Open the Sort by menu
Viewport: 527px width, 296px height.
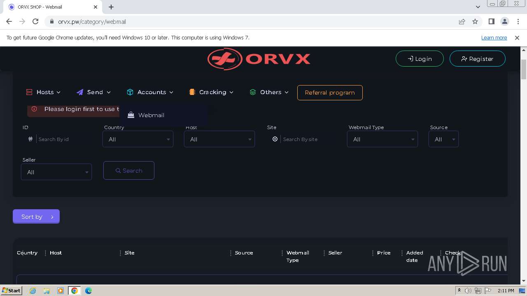click(36, 217)
